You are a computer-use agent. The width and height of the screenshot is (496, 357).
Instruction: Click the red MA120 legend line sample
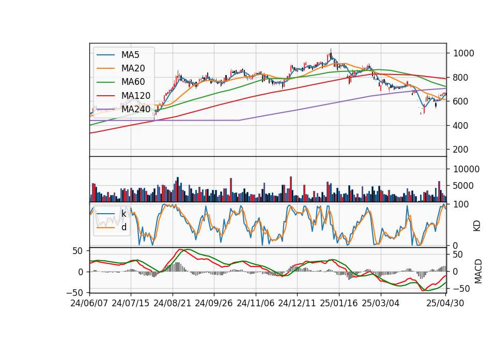point(105,96)
